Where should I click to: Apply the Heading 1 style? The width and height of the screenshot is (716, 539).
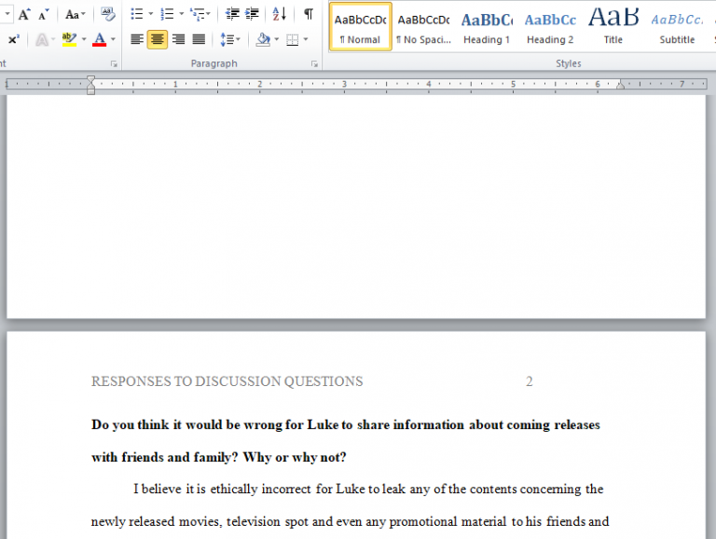[487, 27]
